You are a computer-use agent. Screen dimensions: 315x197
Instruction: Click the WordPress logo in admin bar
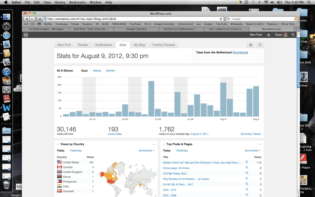[x=26, y=35]
